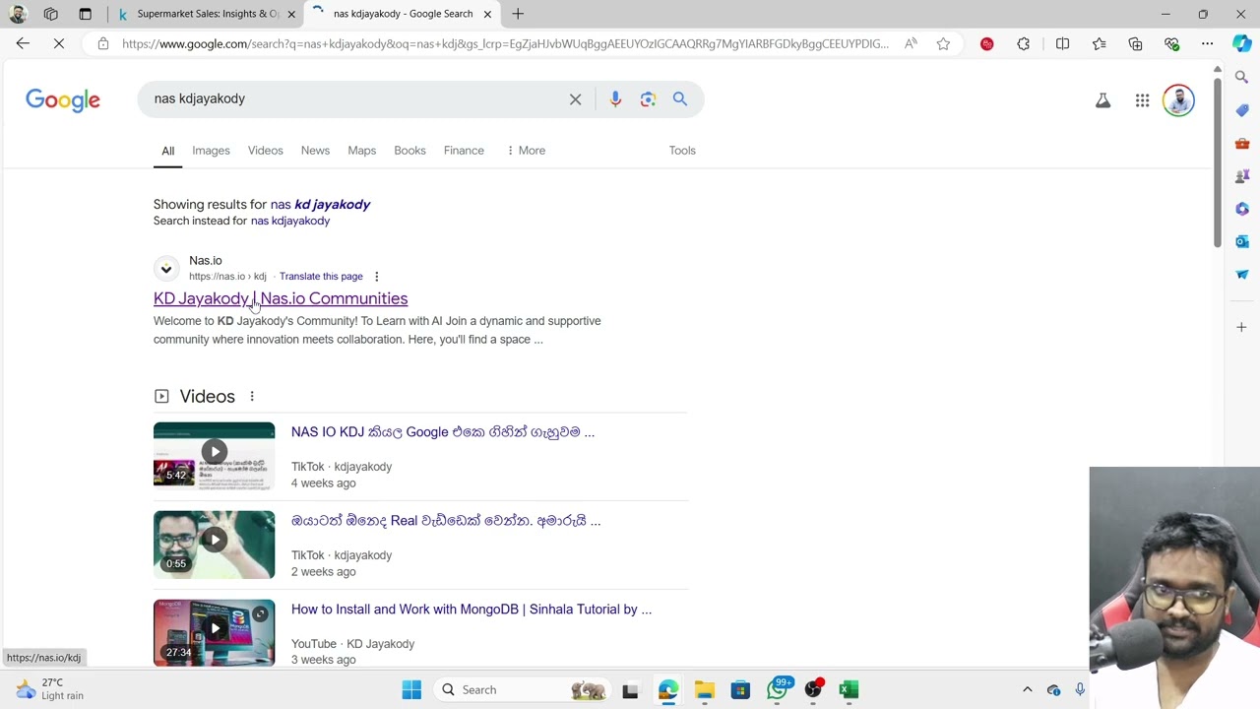The image size is (1260, 709).
Task: Open Split screen icon
Action: pos(1062,43)
